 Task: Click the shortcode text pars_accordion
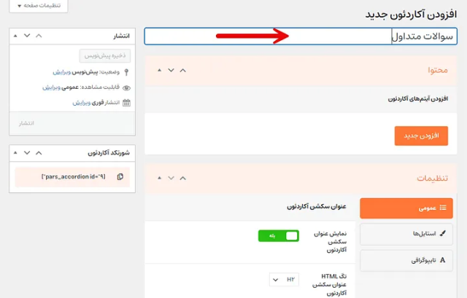pos(73,176)
